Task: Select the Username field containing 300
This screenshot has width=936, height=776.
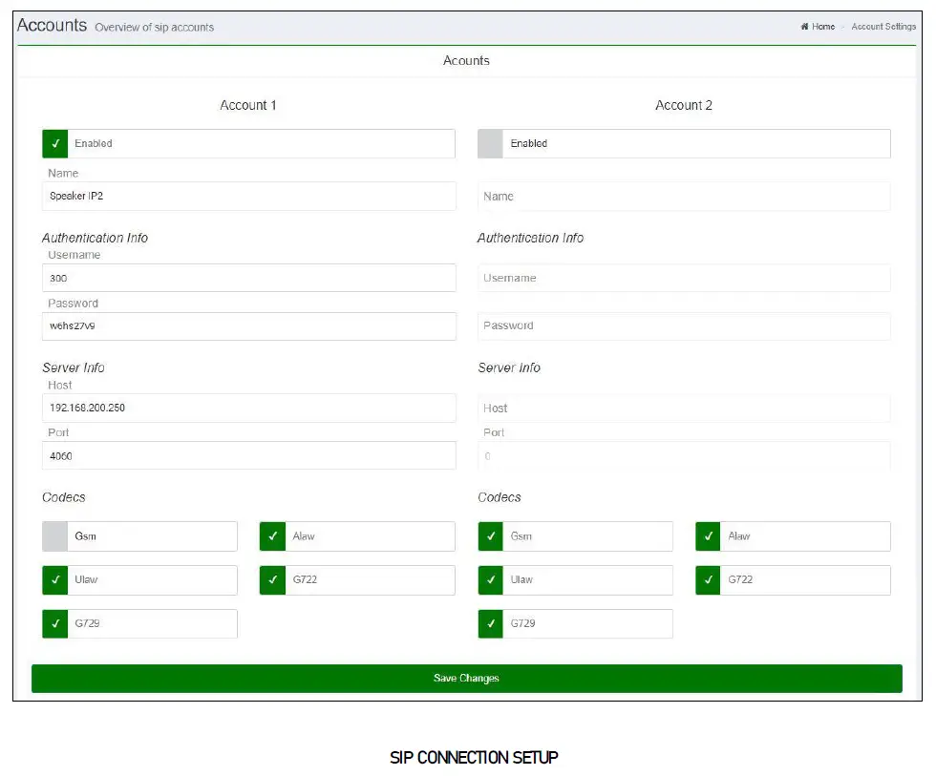Action: (x=248, y=278)
